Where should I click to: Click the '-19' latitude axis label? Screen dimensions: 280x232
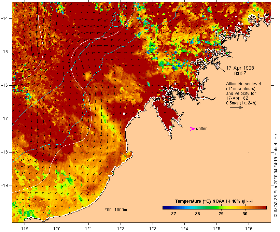pyautogui.click(x=4, y=186)
